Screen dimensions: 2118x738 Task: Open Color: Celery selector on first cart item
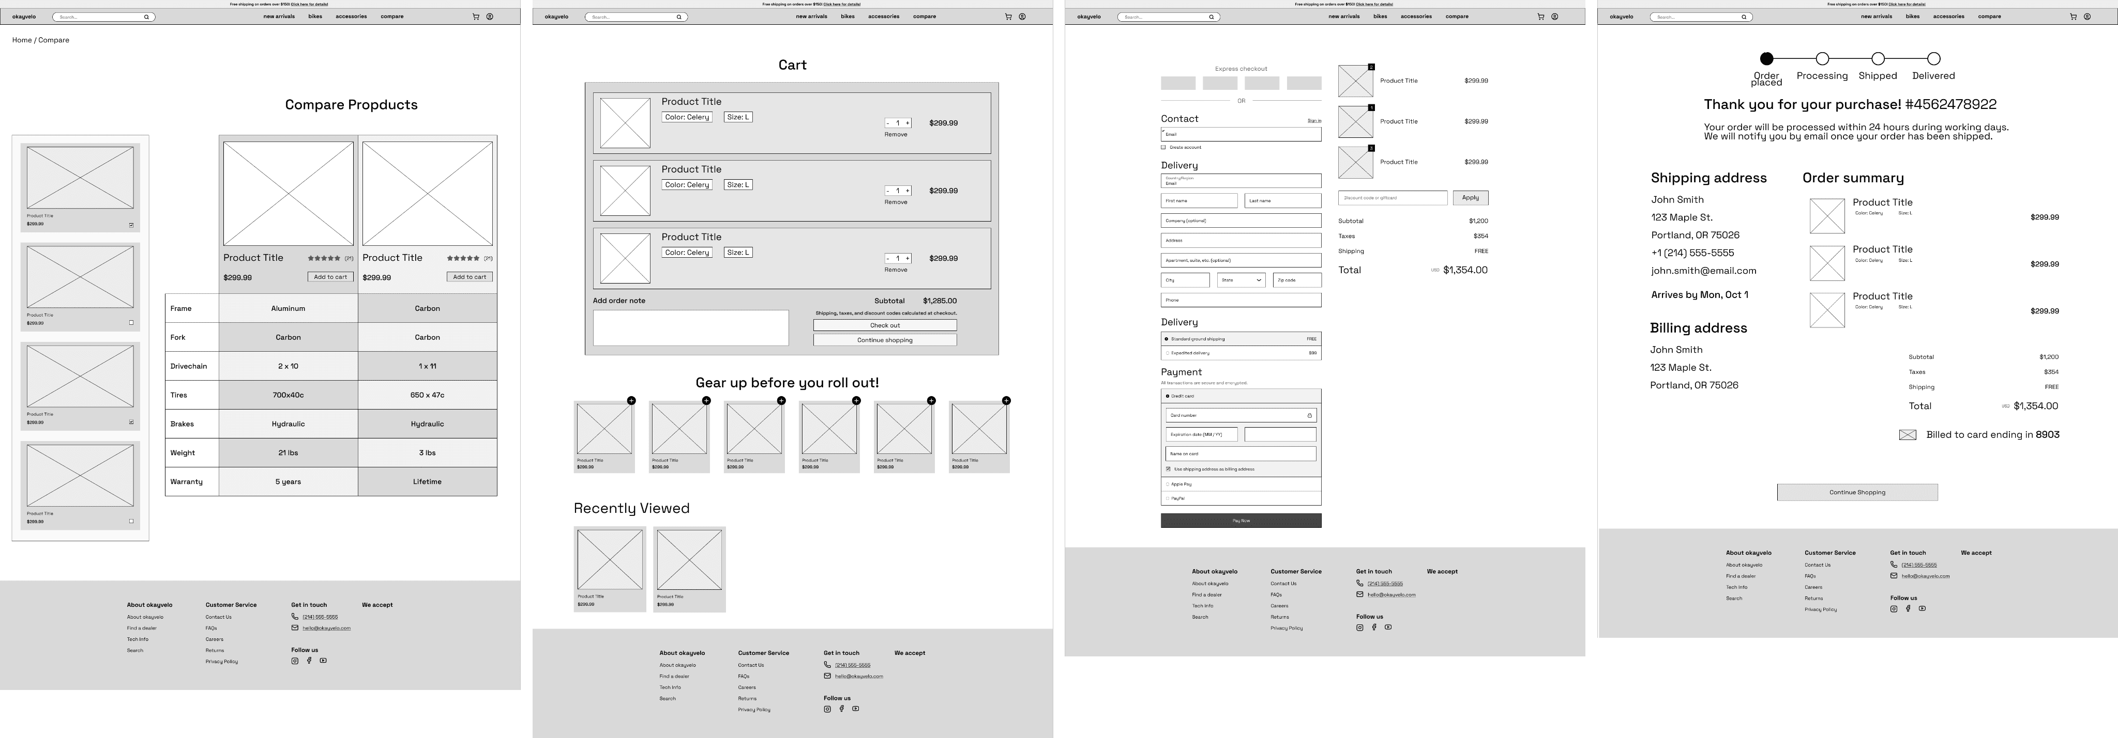point(687,117)
